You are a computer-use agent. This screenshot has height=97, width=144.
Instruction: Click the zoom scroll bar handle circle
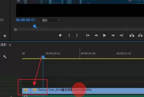15,30
